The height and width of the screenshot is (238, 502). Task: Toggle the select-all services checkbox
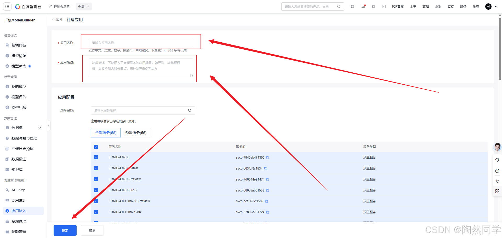pos(96,147)
